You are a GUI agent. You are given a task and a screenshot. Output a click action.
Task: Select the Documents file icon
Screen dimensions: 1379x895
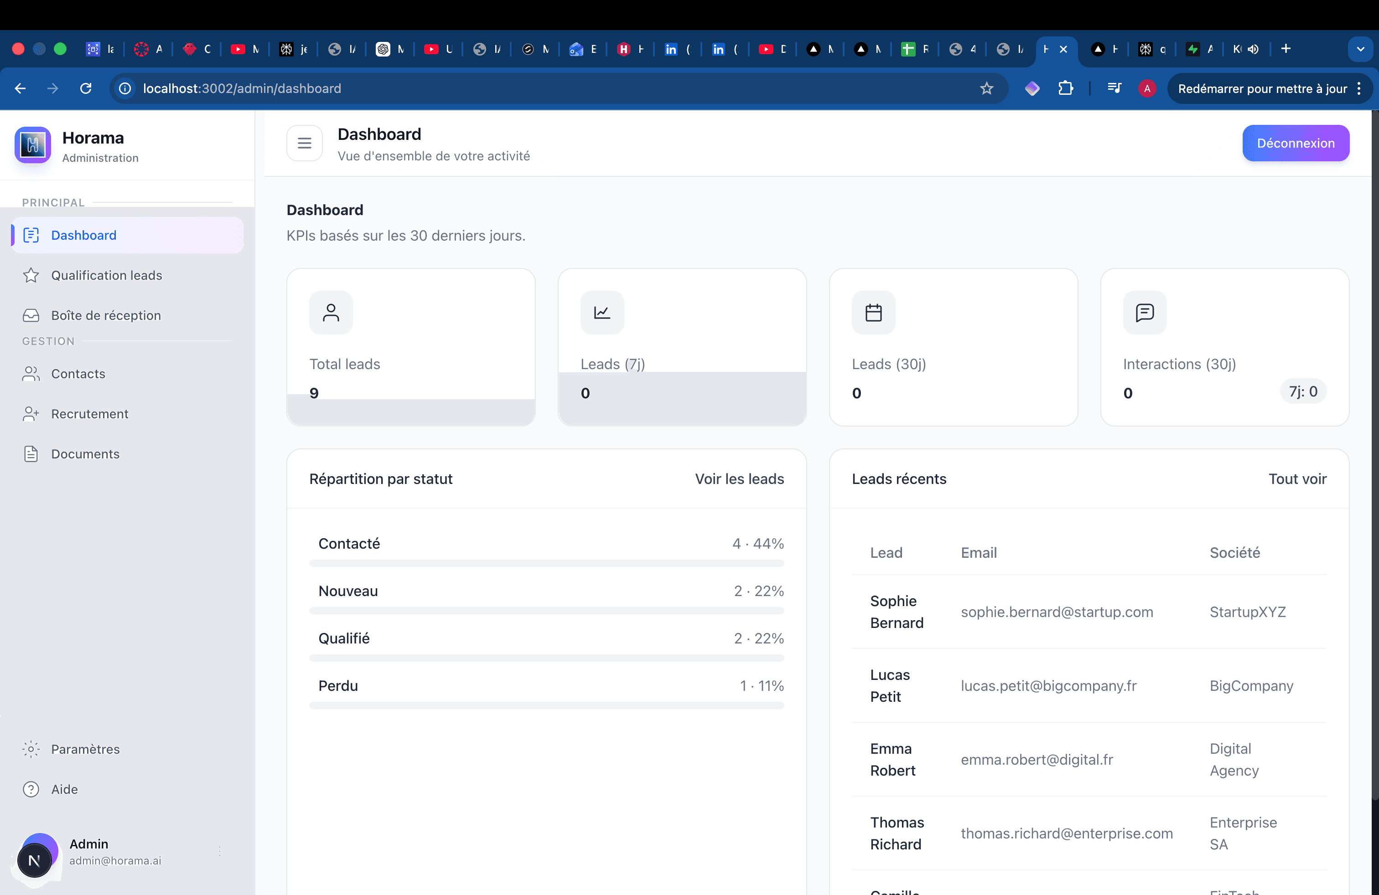(x=31, y=454)
